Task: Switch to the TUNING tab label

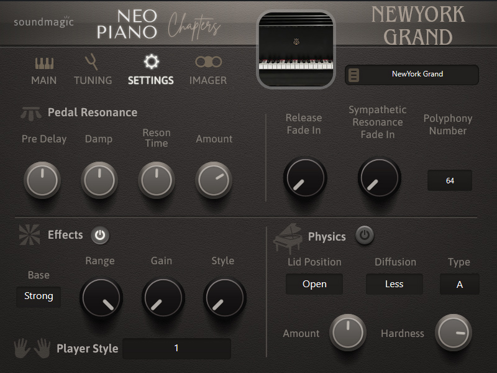Action: [93, 81]
